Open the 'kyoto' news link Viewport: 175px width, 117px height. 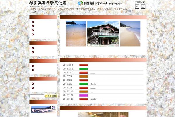point(96,99)
